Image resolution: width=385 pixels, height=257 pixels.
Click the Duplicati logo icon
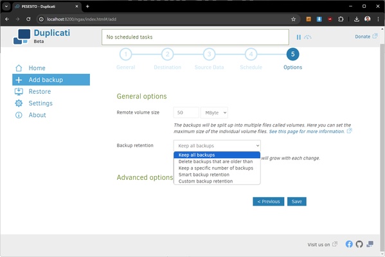click(22, 37)
